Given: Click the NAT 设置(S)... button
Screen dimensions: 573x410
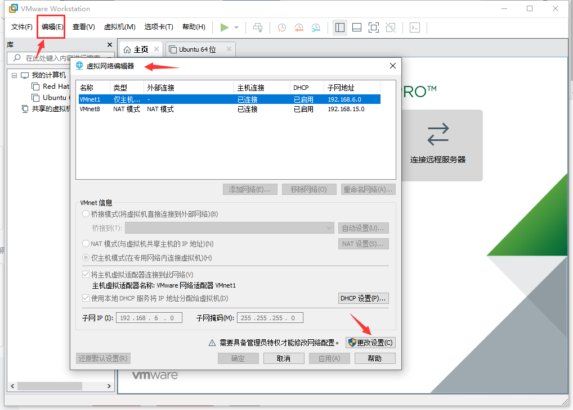Looking at the screenshot, I should pos(363,244).
